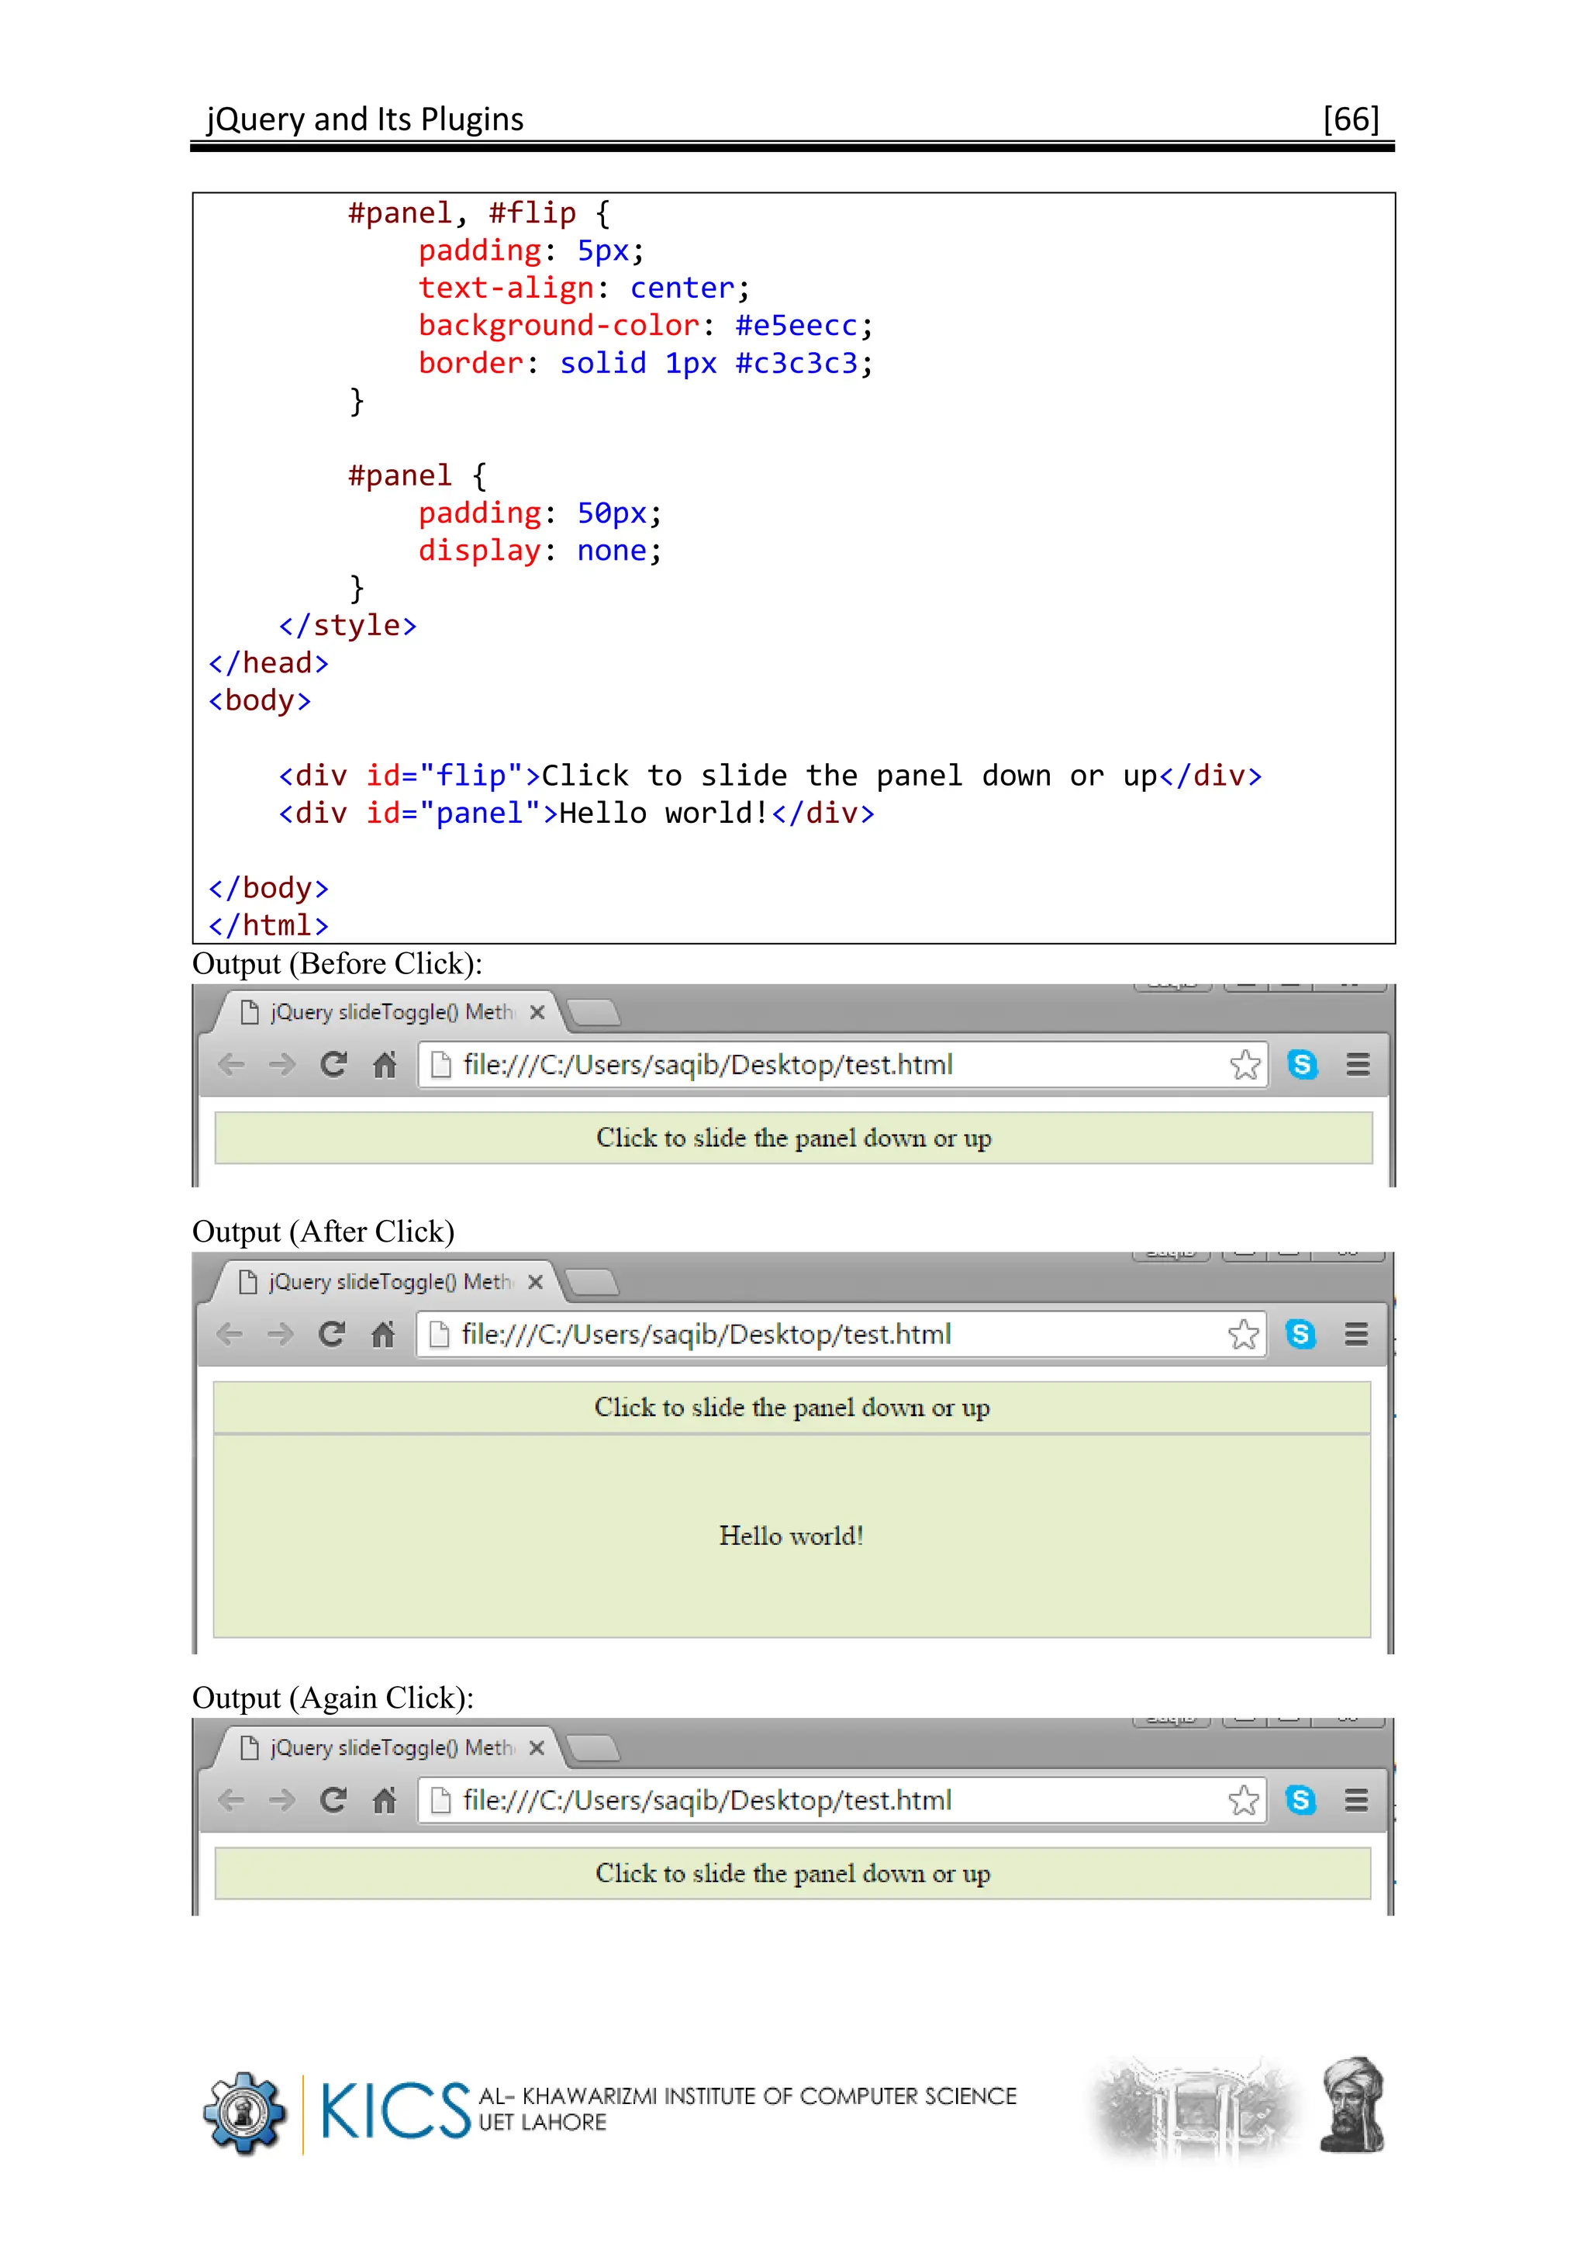The height and width of the screenshot is (2246, 1588).
Task: Click home icon in first browser toolbar
Action: (x=385, y=1064)
